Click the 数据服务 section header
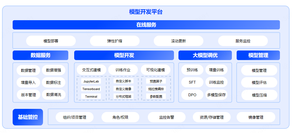The height and width of the screenshot is (133, 292). tap(40, 55)
